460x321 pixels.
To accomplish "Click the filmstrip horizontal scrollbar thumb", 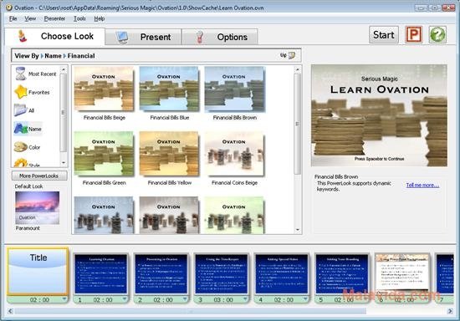I will (x=190, y=311).
